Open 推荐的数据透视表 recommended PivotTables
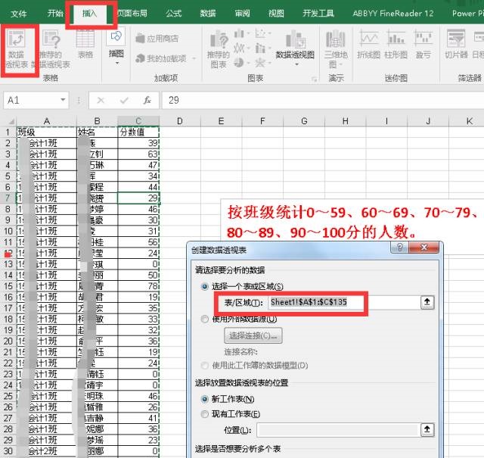Image resolution: width=484 pixels, height=458 pixels. coord(51,49)
